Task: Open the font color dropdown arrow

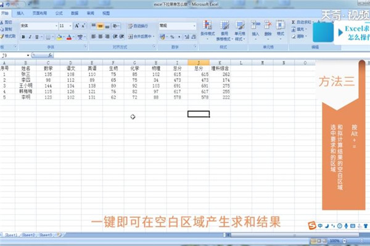Action: pos(73,37)
